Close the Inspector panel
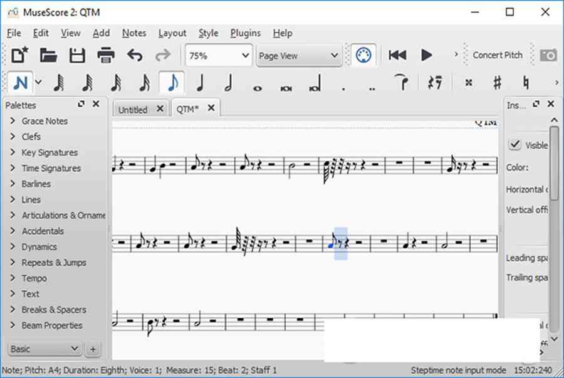 coord(551,104)
